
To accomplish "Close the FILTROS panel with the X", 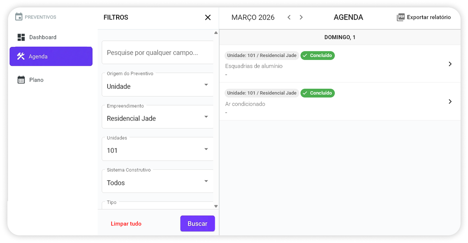I will click(x=207, y=18).
